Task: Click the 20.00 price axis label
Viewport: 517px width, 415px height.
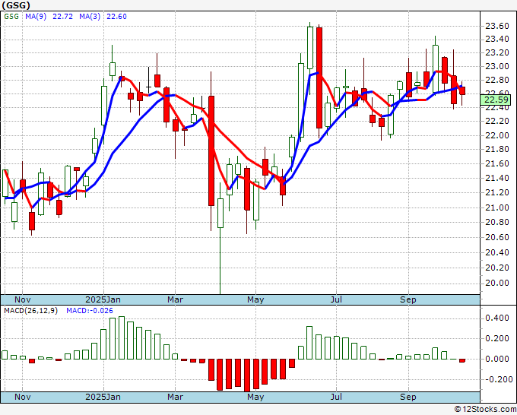Action: coord(497,283)
